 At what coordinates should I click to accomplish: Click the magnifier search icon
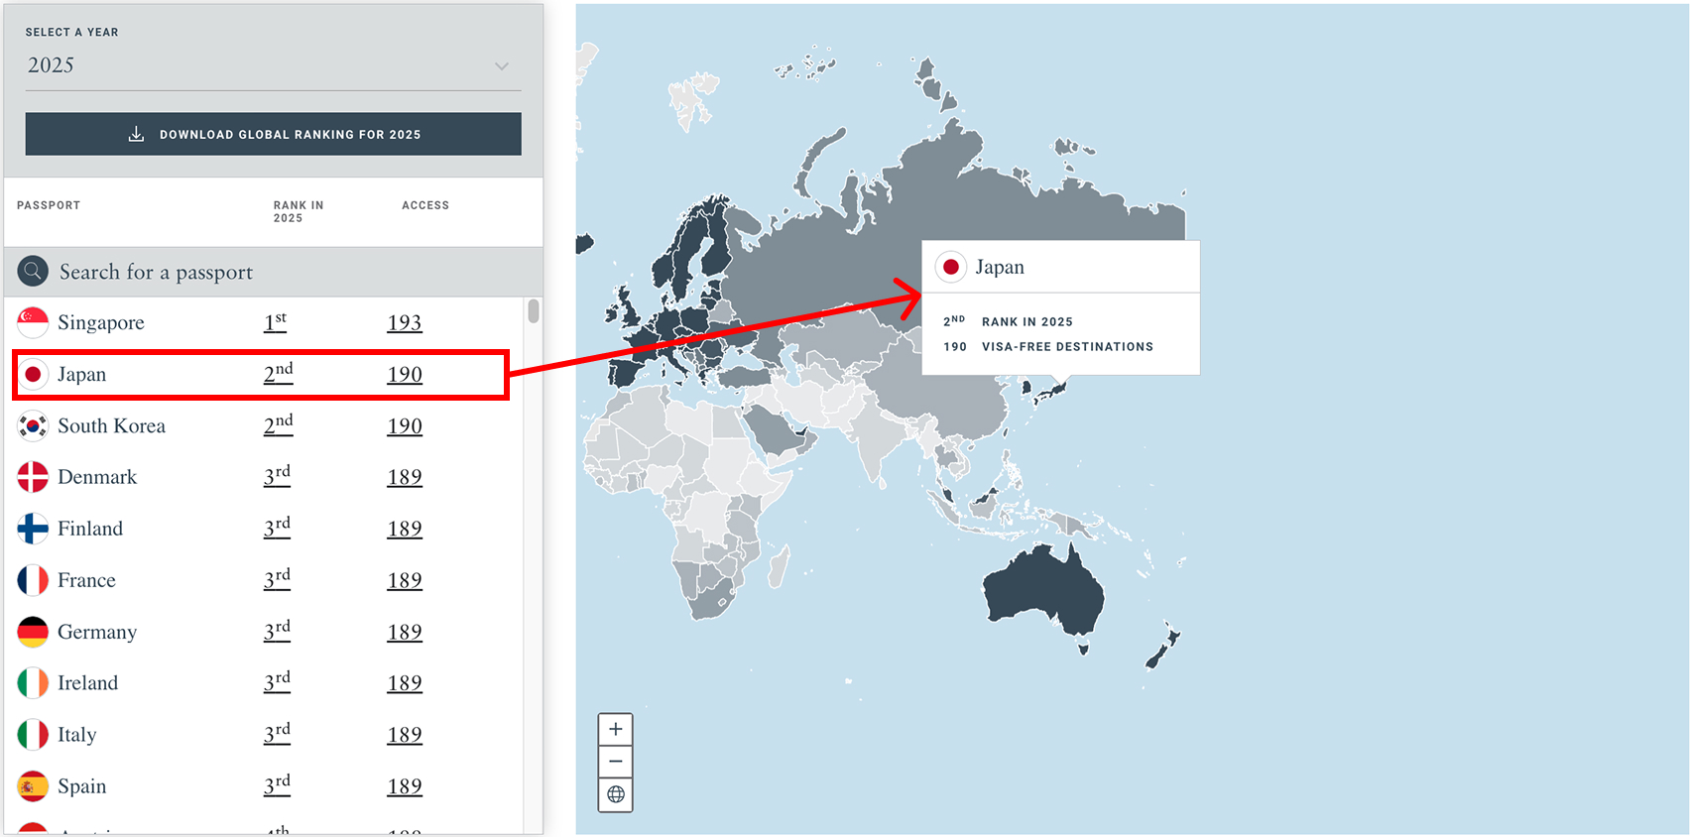point(33,271)
